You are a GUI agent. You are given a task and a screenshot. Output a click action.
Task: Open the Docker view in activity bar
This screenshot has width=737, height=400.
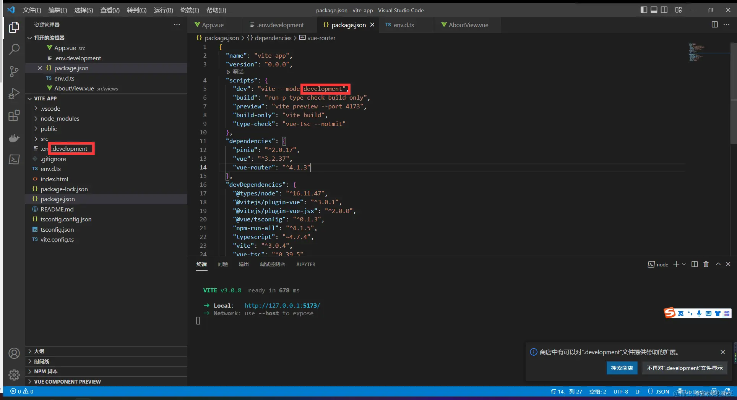[x=14, y=138]
